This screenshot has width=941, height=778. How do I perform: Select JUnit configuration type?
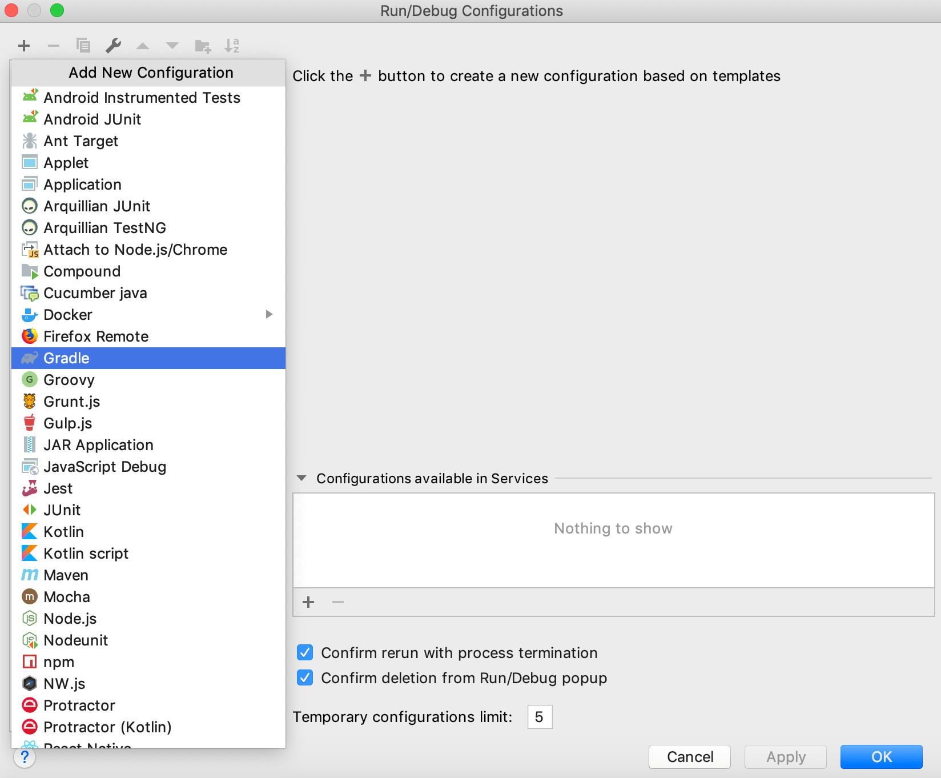tap(148, 510)
